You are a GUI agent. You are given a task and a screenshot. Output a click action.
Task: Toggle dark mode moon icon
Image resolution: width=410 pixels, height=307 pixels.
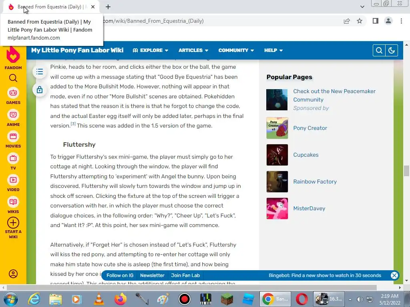coord(392,50)
